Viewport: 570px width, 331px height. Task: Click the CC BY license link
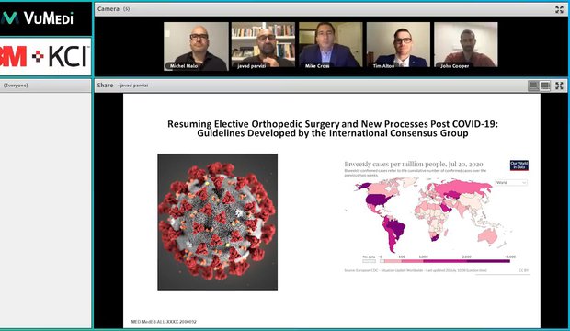pyautogui.click(x=523, y=270)
